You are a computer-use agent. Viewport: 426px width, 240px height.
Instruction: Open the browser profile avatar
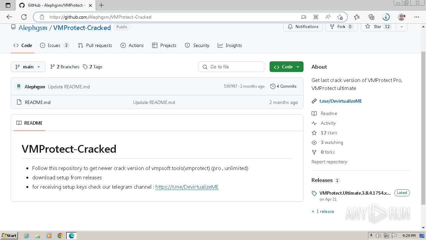402,17
